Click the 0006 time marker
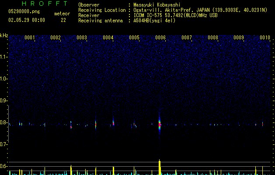This screenshot has width=275, height=175. tap(160, 38)
